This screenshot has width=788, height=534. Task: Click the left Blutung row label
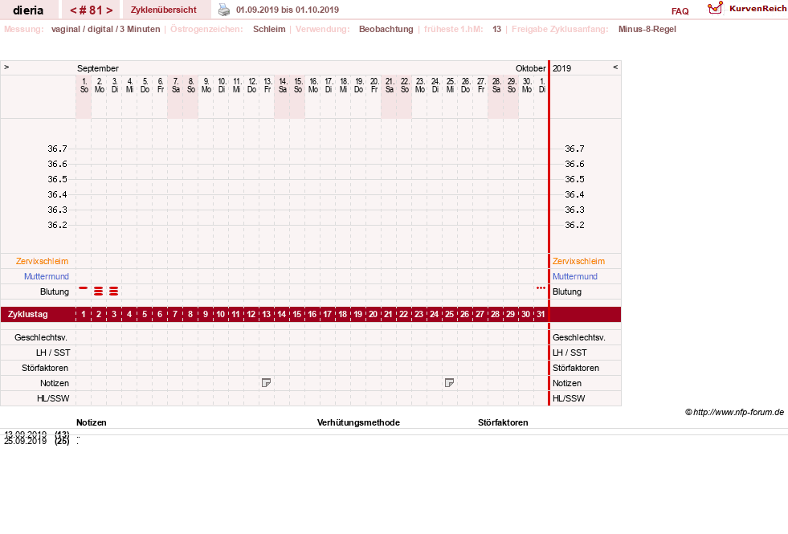[x=55, y=291]
